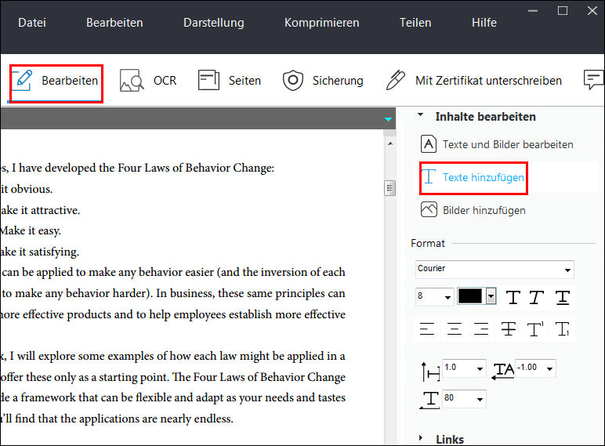Toggle underline text formatting
Viewport: 605px width, 446px height.
(562, 297)
